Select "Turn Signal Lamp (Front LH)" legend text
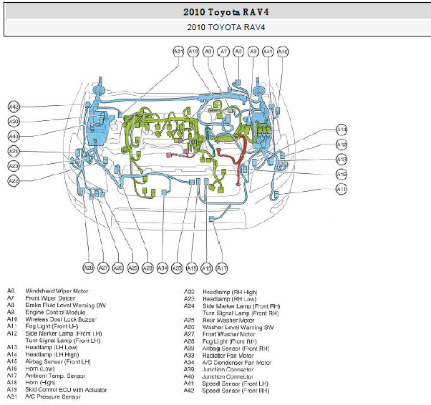431x405 pixels. tap(63, 341)
